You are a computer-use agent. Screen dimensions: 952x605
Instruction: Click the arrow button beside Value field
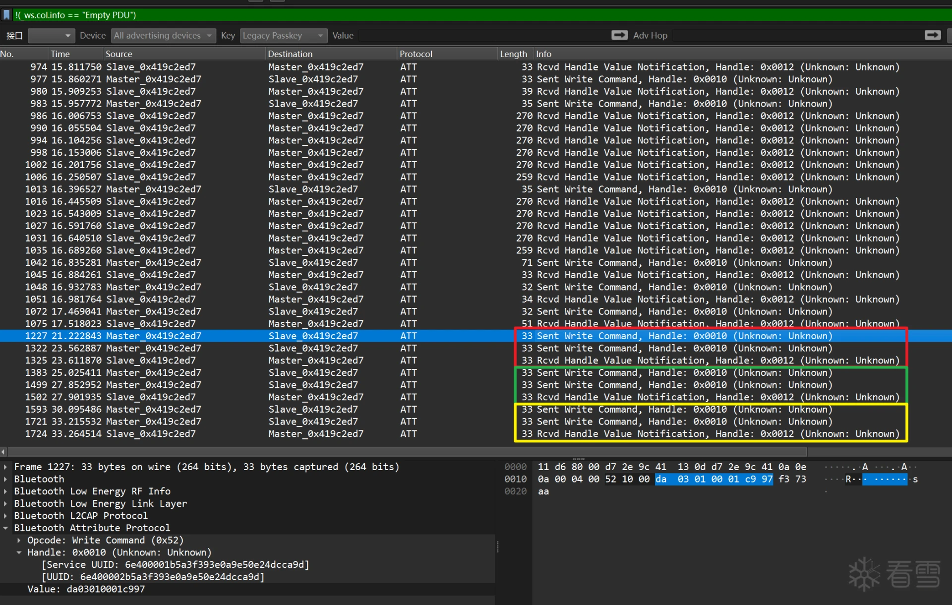(619, 35)
